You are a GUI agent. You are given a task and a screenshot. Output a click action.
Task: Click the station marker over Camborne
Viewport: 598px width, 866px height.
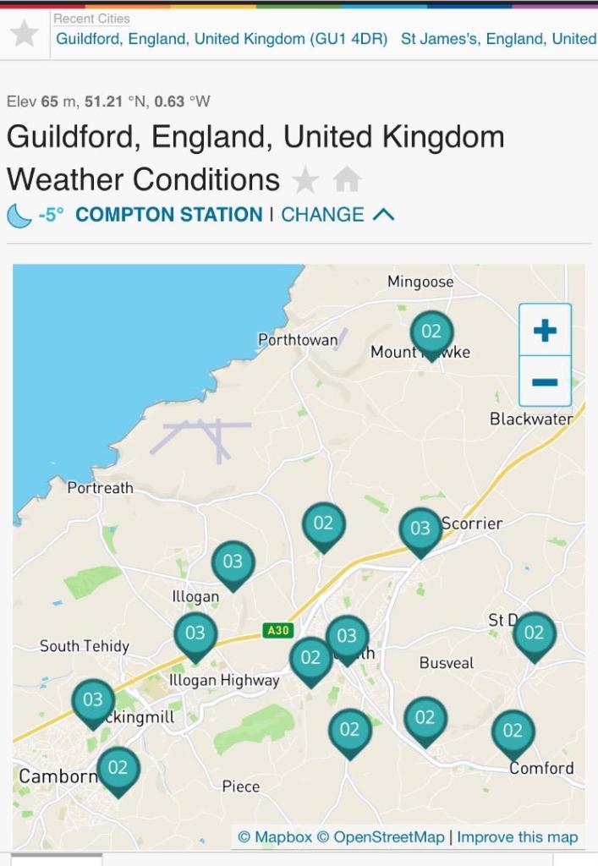point(118,768)
